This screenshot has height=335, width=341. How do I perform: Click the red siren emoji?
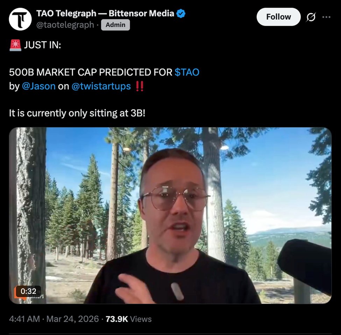(15, 45)
